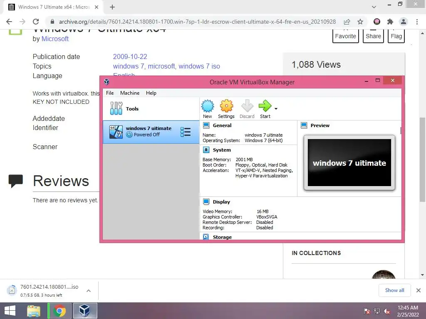Open the File menu in VirtualBox
This screenshot has width=426, height=319.
click(x=110, y=93)
